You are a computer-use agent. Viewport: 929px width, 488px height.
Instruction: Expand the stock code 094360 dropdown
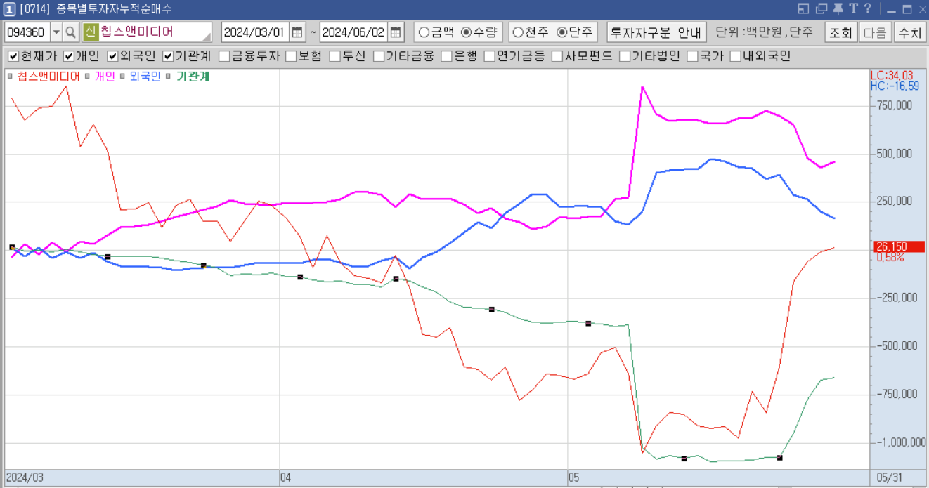pyautogui.click(x=56, y=32)
